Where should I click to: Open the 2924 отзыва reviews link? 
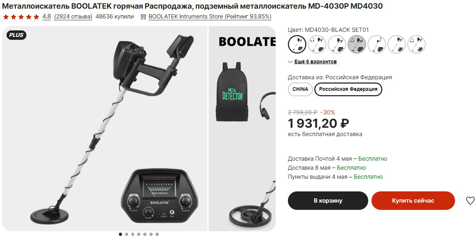pyautogui.click(x=73, y=17)
